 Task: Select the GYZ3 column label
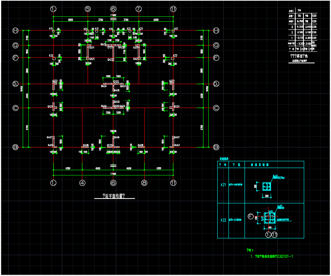[x=110, y=145]
